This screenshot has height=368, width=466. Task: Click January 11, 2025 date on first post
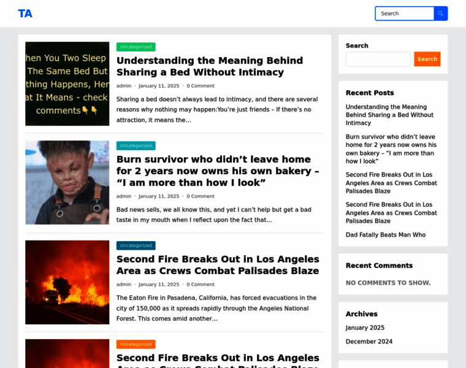point(159,86)
